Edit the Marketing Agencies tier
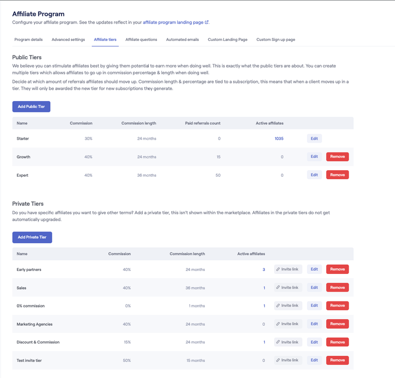 (314, 324)
